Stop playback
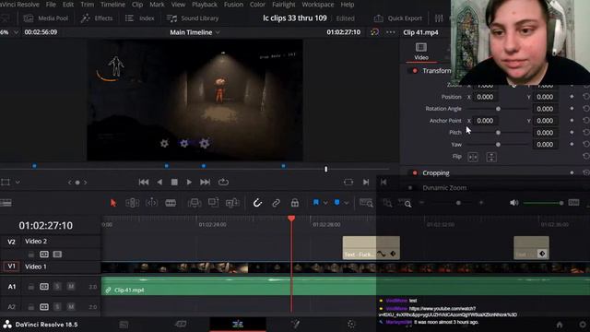Viewport: 590px width, 332px height. click(174, 183)
